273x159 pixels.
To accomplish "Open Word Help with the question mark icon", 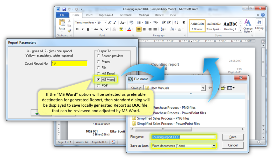I will 263,15.
